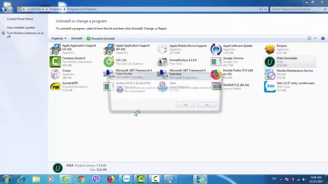Open Windows Explorer folder in taskbar

(x=36, y=179)
